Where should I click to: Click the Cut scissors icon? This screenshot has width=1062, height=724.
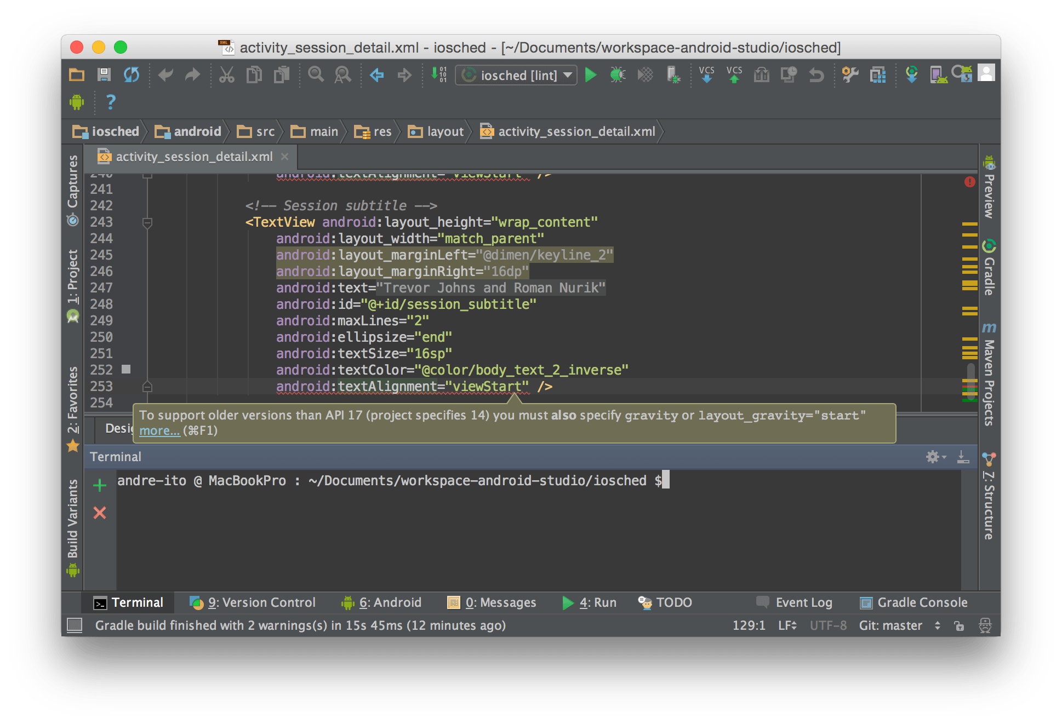coord(226,74)
